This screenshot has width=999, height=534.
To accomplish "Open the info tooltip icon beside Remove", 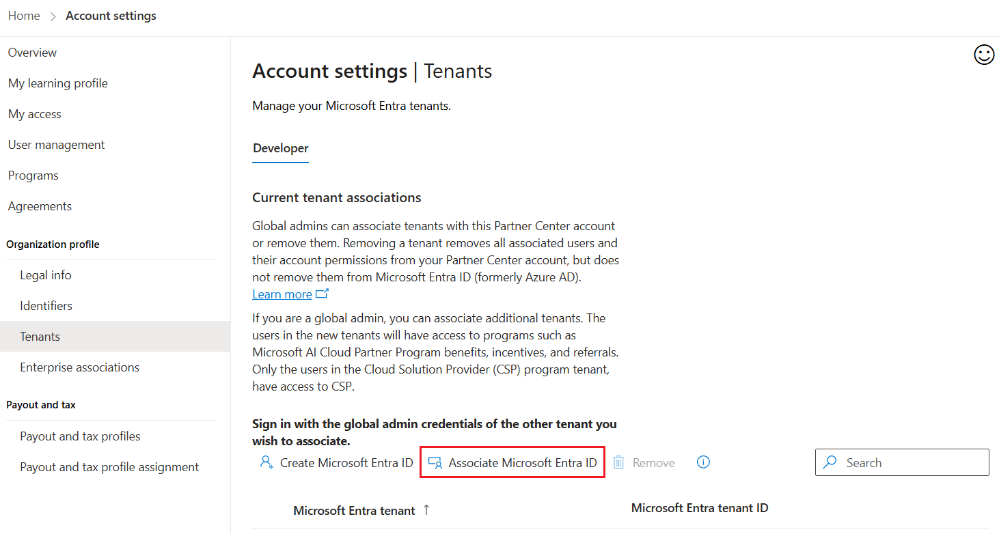I will (x=703, y=462).
